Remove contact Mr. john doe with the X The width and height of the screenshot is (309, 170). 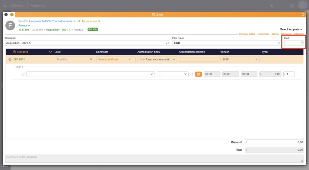click(99, 21)
